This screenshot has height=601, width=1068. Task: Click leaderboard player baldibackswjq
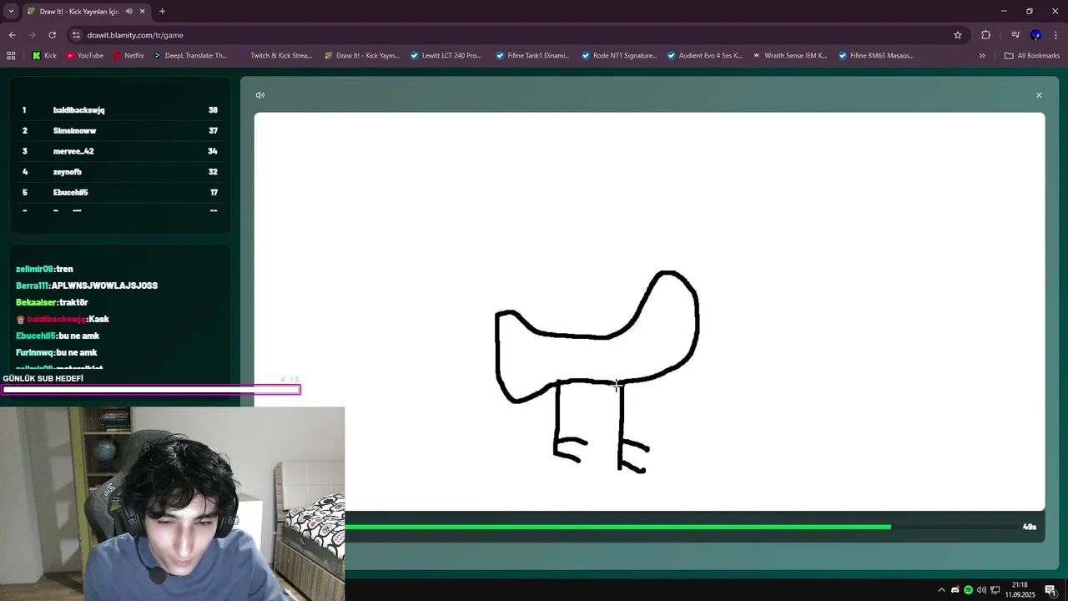(79, 110)
